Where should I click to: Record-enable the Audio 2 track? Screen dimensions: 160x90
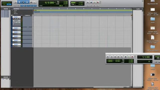tap(13, 30)
